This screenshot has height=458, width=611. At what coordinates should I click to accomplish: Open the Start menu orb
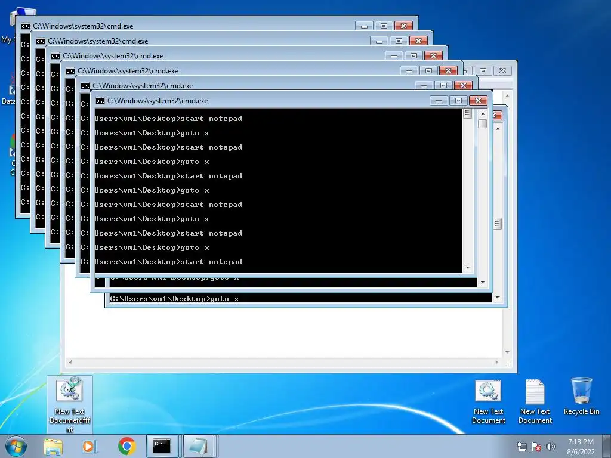[16, 446]
